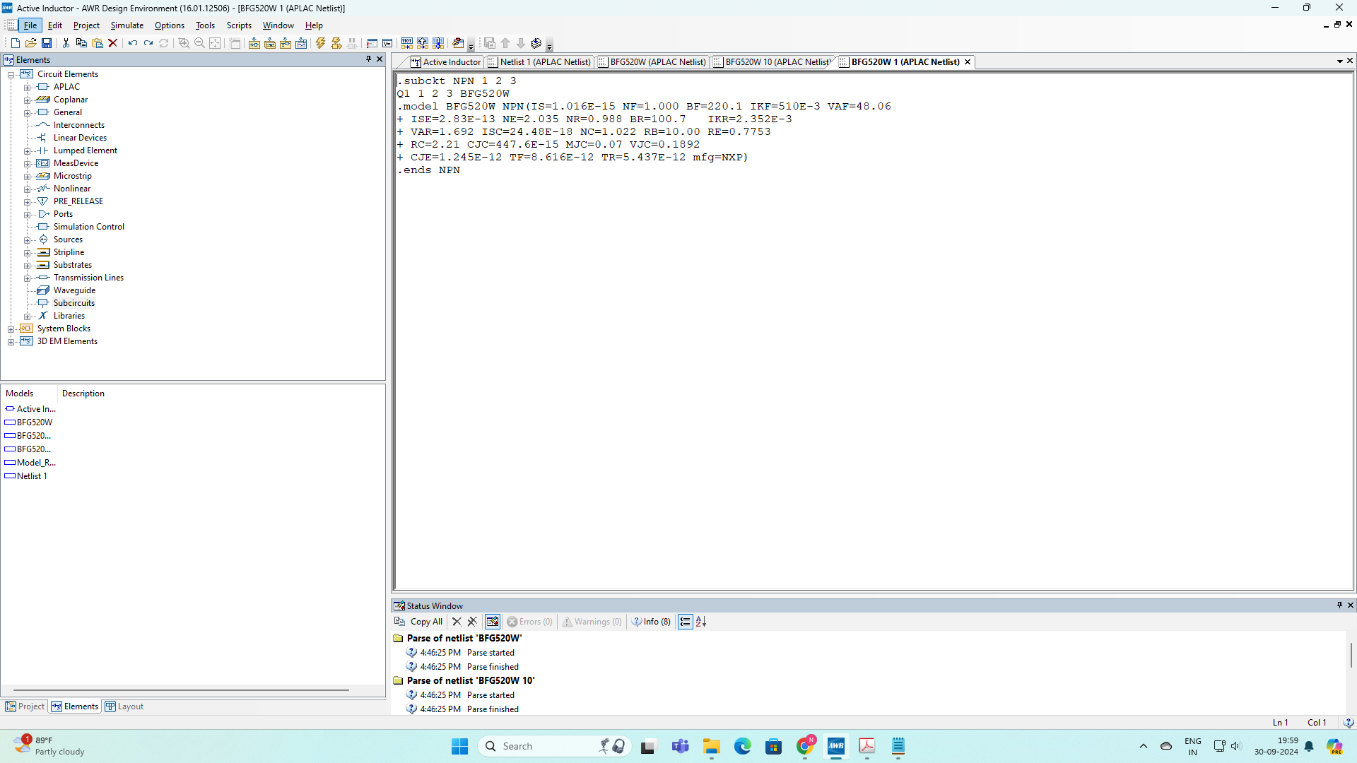Click the Undo arrow icon
The height and width of the screenshot is (763, 1357).
[132, 43]
